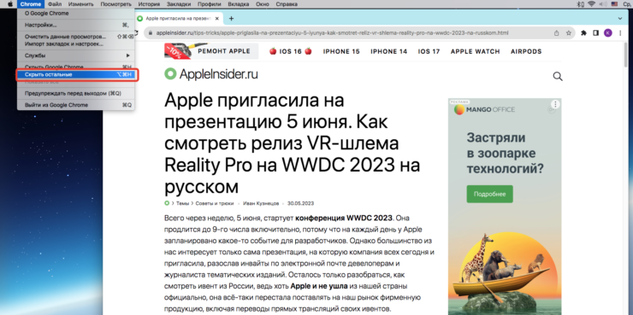Close the Apple пригласила tab
Viewport: 633px width, 315px height.
tap(217, 19)
